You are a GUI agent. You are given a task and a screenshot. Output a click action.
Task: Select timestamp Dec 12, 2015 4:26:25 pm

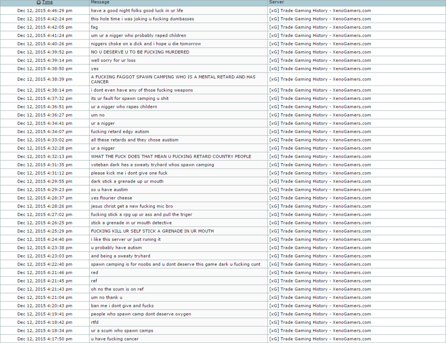pos(45,223)
